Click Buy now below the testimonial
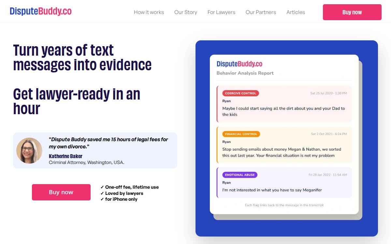This screenshot has width=391, height=244. pos(61,192)
